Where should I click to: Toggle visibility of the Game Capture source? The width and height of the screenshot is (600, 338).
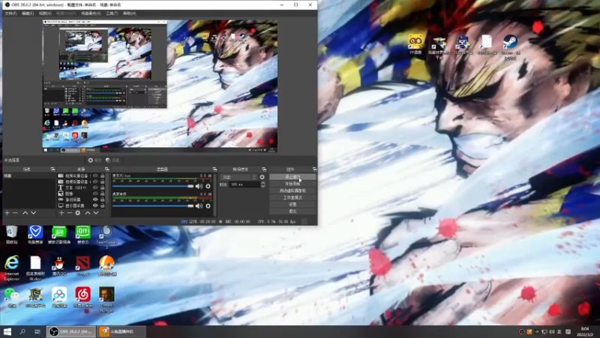point(95,200)
